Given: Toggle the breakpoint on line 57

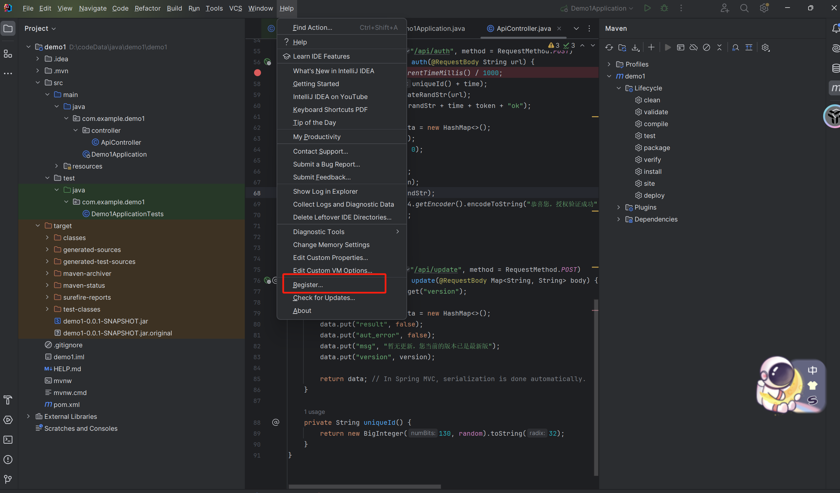Looking at the screenshot, I should (x=257, y=73).
